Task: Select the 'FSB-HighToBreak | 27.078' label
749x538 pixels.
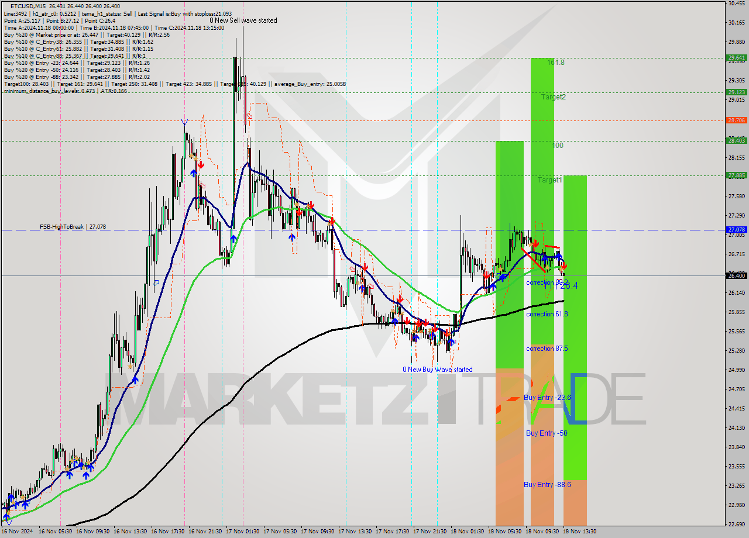Action: coord(73,226)
